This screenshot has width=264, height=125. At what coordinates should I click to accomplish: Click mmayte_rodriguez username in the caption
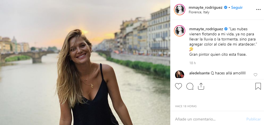click(206, 29)
